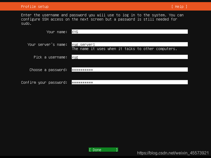Click the 'Your server's name:' label
This screenshot has height=158, width=211.
pyautogui.click(x=47, y=45)
